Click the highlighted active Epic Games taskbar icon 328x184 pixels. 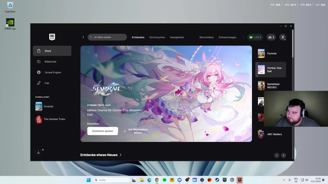tap(240, 180)
